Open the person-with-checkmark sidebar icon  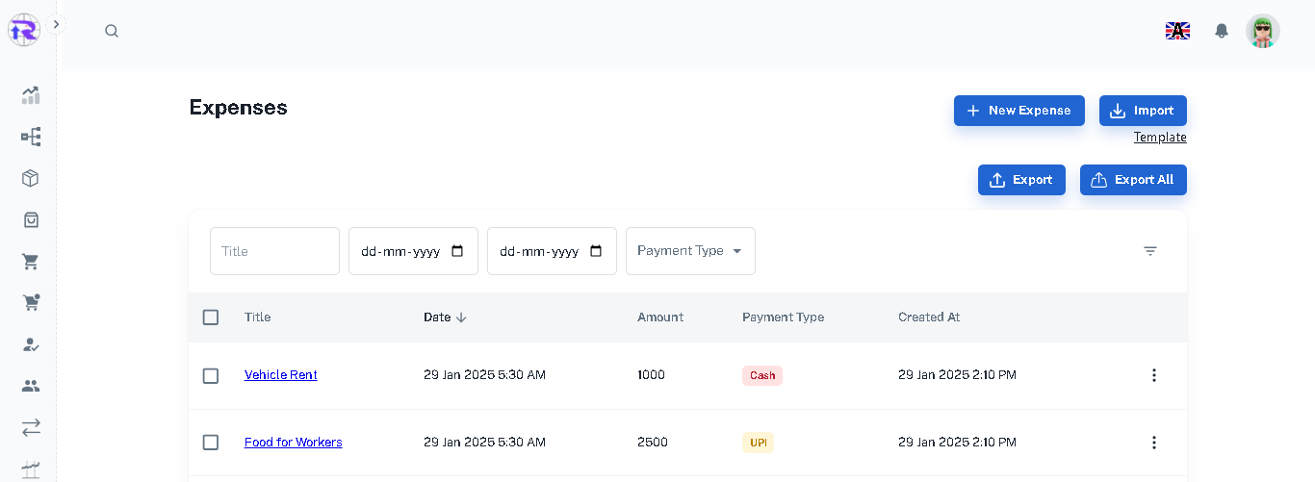pos(31,343)
